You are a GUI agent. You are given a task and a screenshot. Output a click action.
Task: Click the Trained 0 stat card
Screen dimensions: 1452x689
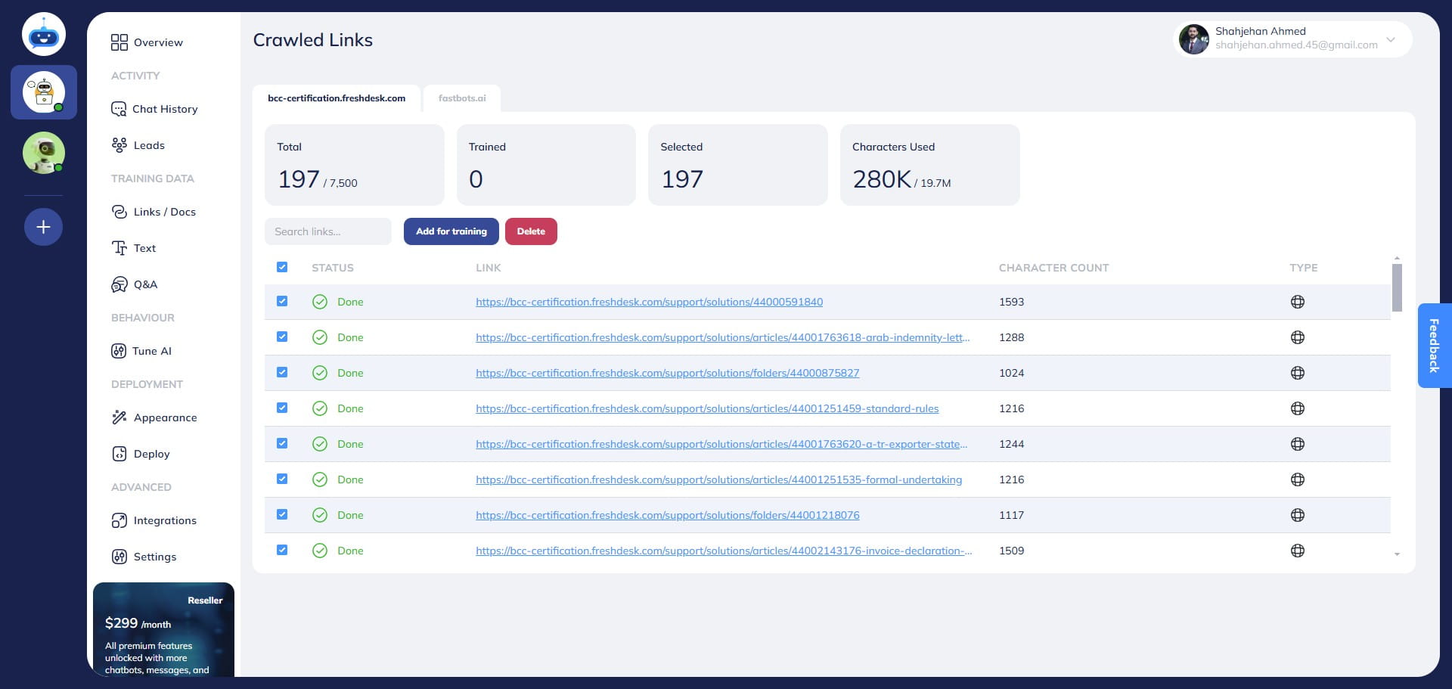click(546, 165)
